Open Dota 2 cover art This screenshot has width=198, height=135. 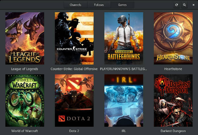click(74, 101)
